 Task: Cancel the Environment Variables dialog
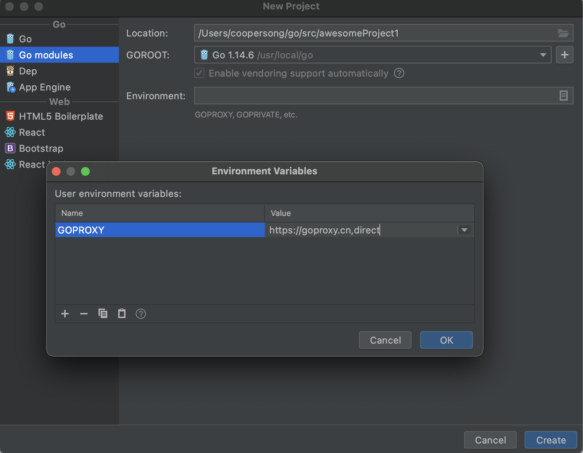tap(385, 340)
